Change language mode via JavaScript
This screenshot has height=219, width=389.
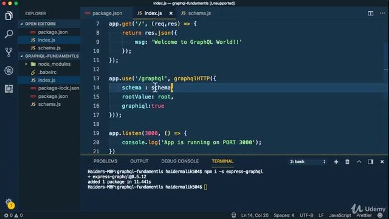click(x=340, y=215)
